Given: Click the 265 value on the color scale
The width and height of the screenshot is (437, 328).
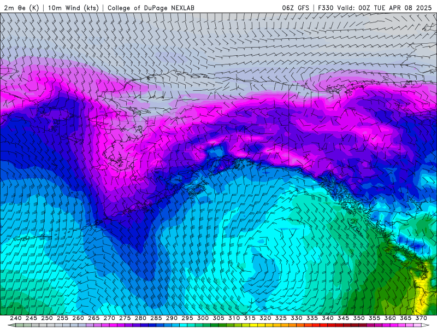Looking at the screenshot, I should (93, 318).
